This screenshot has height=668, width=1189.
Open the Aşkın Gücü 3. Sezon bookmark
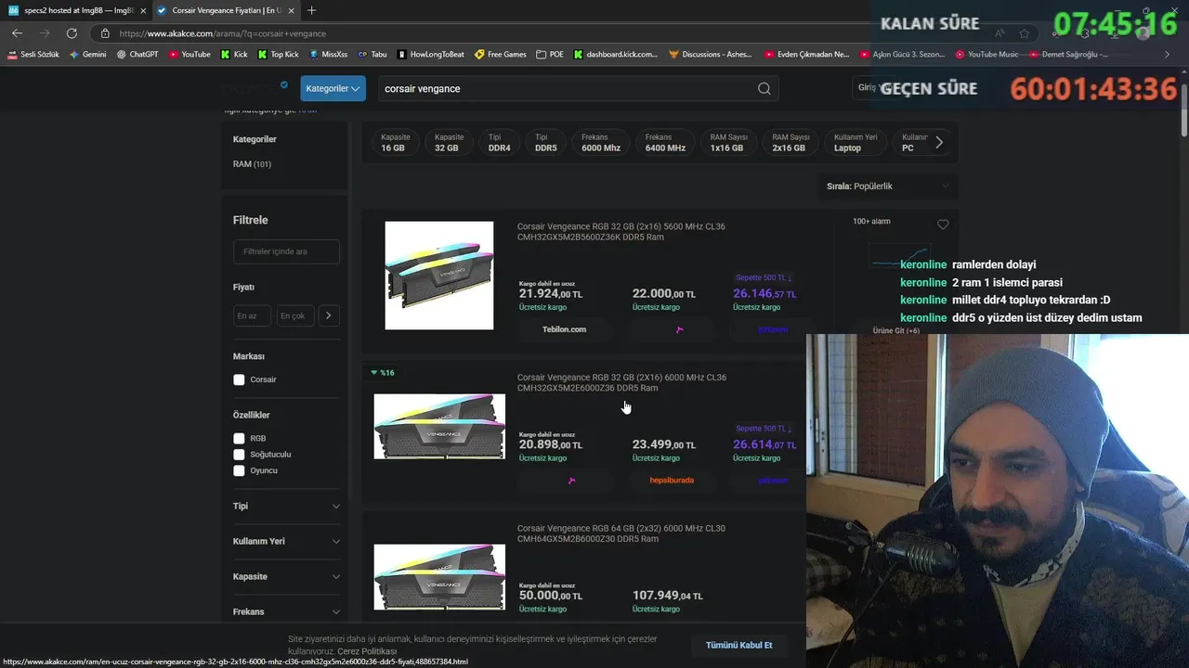point(901,55)
